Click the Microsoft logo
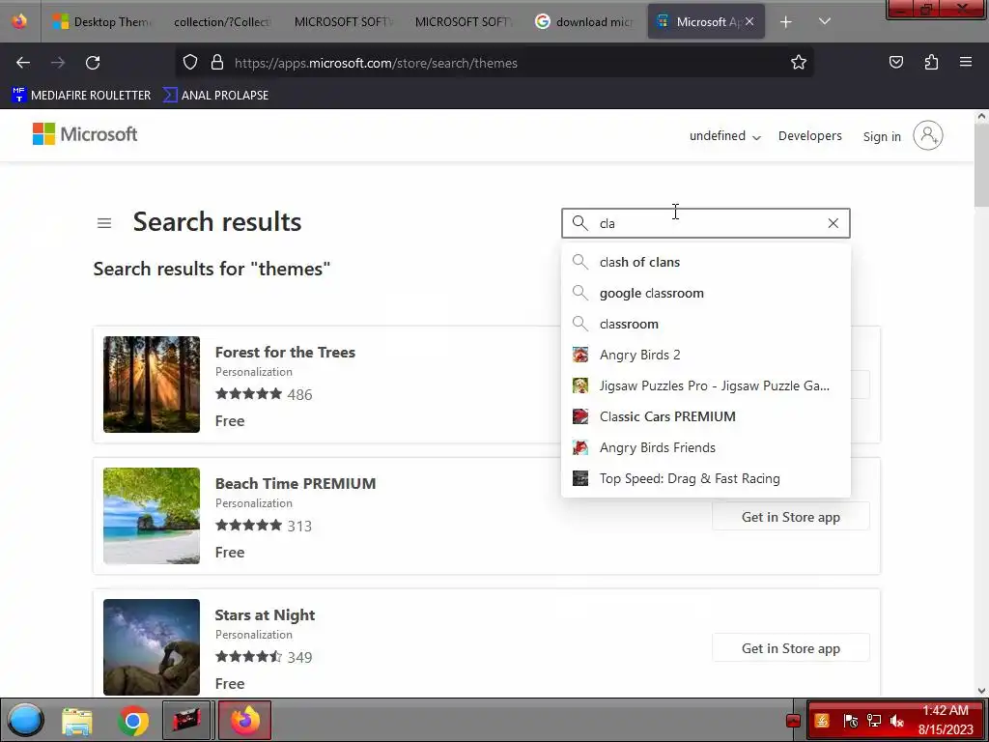 [85, 134]
